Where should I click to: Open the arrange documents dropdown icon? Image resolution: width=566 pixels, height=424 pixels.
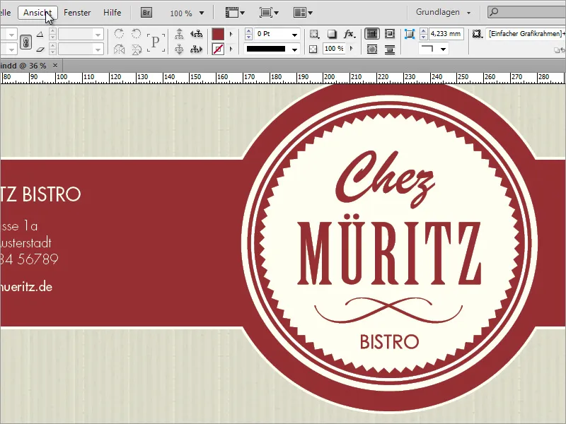[x=303, y=13]
